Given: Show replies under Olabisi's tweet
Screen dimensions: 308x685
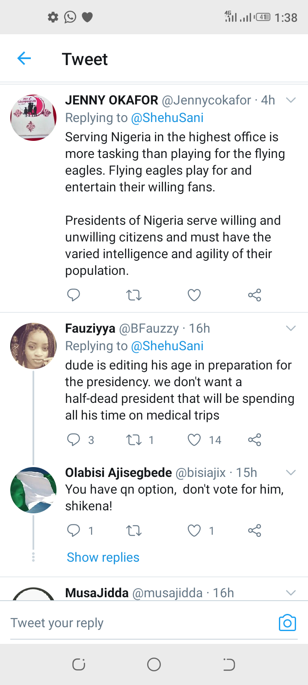Looking at the screenshot, I should 103,557.
